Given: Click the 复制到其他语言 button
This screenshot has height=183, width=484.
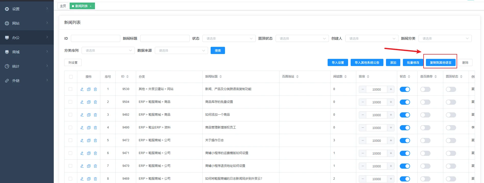Looking at the screenshot, I should click(x=440, y=62).
